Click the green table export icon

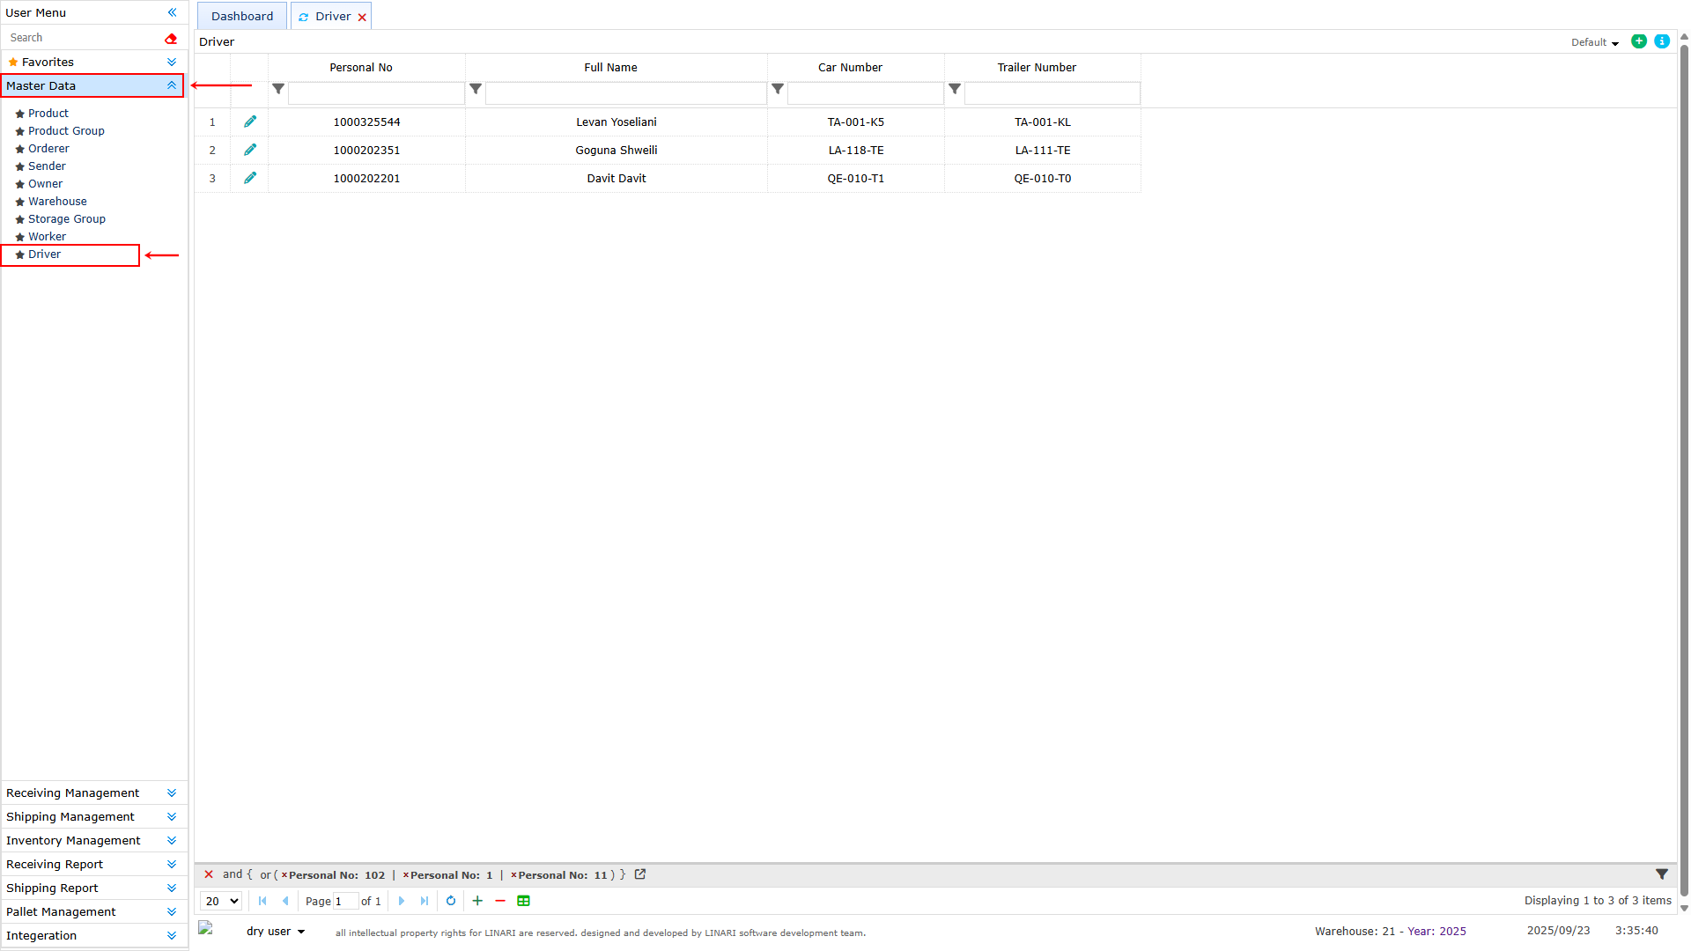point(523,901)
